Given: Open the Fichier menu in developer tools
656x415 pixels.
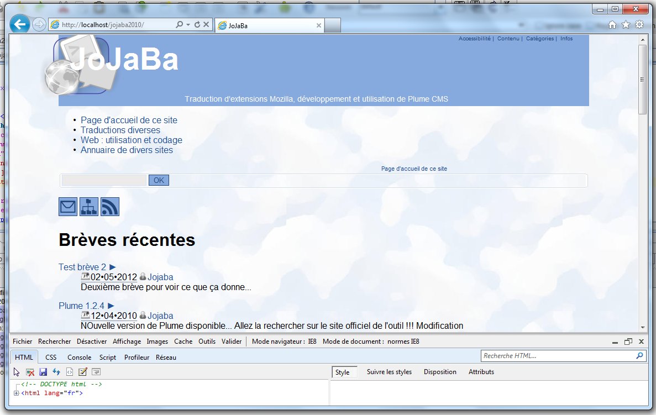Looking at the screenshot, I should (x=23, y=342).
